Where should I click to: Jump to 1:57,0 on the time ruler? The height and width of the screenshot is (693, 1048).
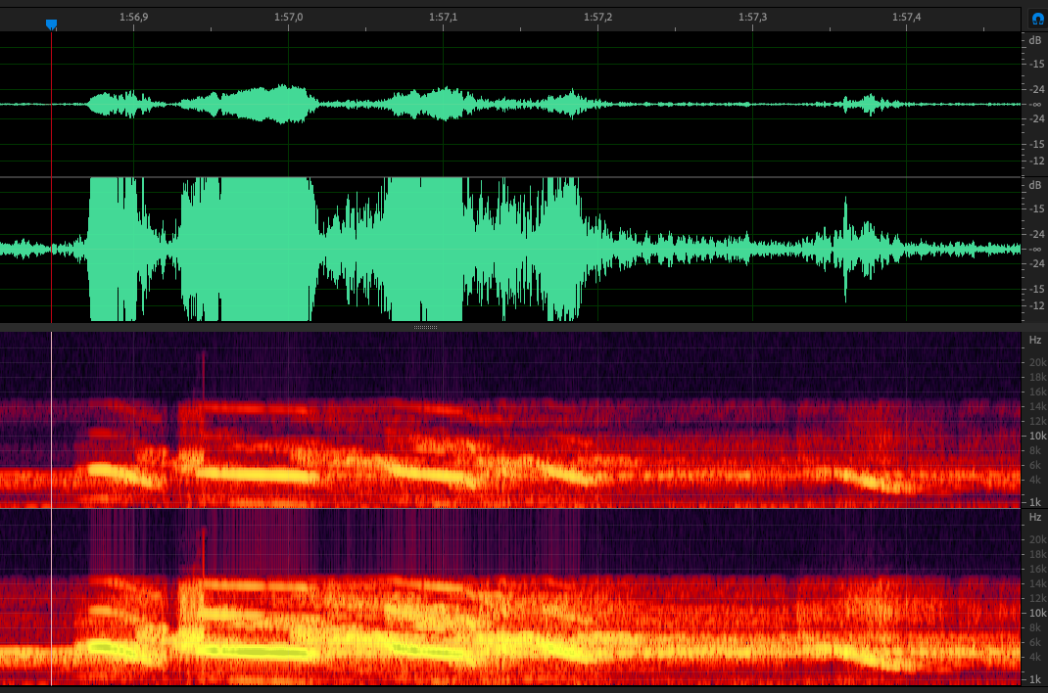288,18
